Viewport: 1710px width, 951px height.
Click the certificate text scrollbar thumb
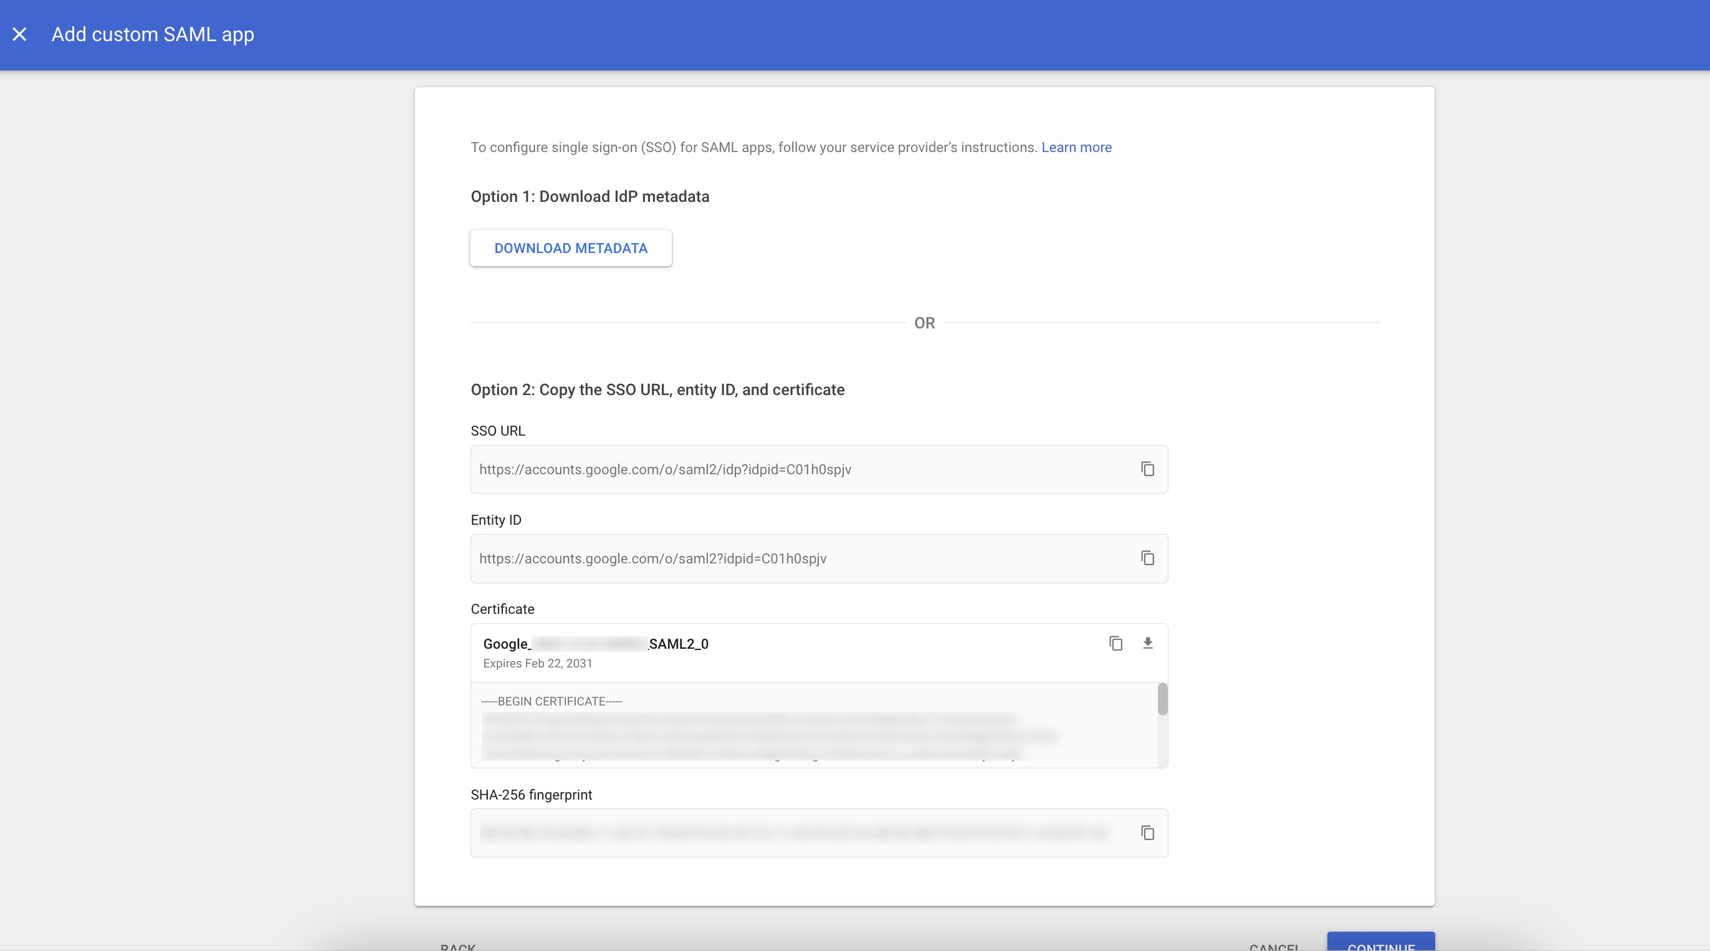point(1162,699)
